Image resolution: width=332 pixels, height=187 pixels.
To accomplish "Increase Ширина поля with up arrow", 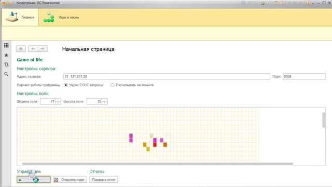I will [58, 100].
